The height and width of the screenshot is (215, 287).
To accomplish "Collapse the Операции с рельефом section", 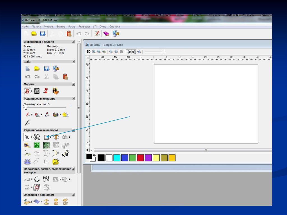I will point(73,195).
